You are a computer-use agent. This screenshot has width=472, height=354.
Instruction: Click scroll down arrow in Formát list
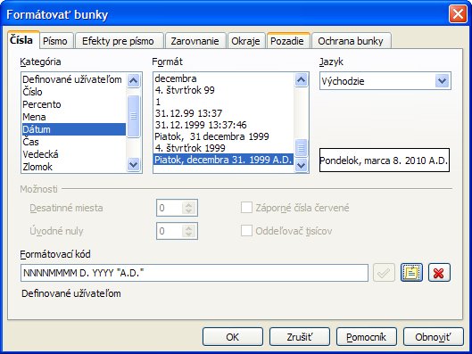[301, 165]
